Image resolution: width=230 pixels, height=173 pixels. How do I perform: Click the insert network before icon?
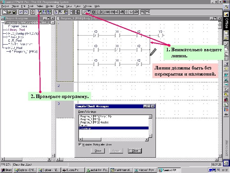[73, 12]
